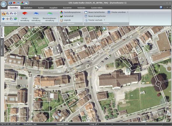This screenshot has width=172, height=126.
Task: Click the coordinates readout in status bar
Action: pos(10,124)
